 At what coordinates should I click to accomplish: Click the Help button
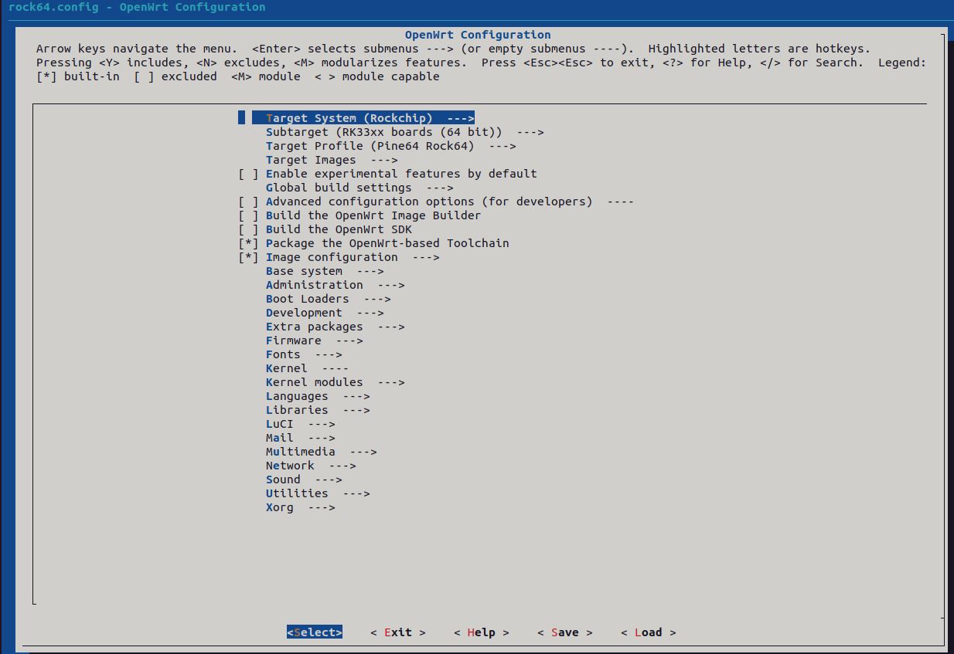pyautogui.click(x=481, y=632)
